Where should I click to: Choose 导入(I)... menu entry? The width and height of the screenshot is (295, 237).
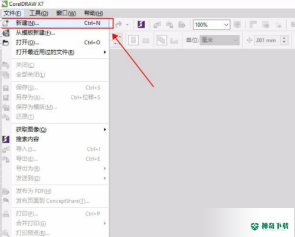[55, 149]
